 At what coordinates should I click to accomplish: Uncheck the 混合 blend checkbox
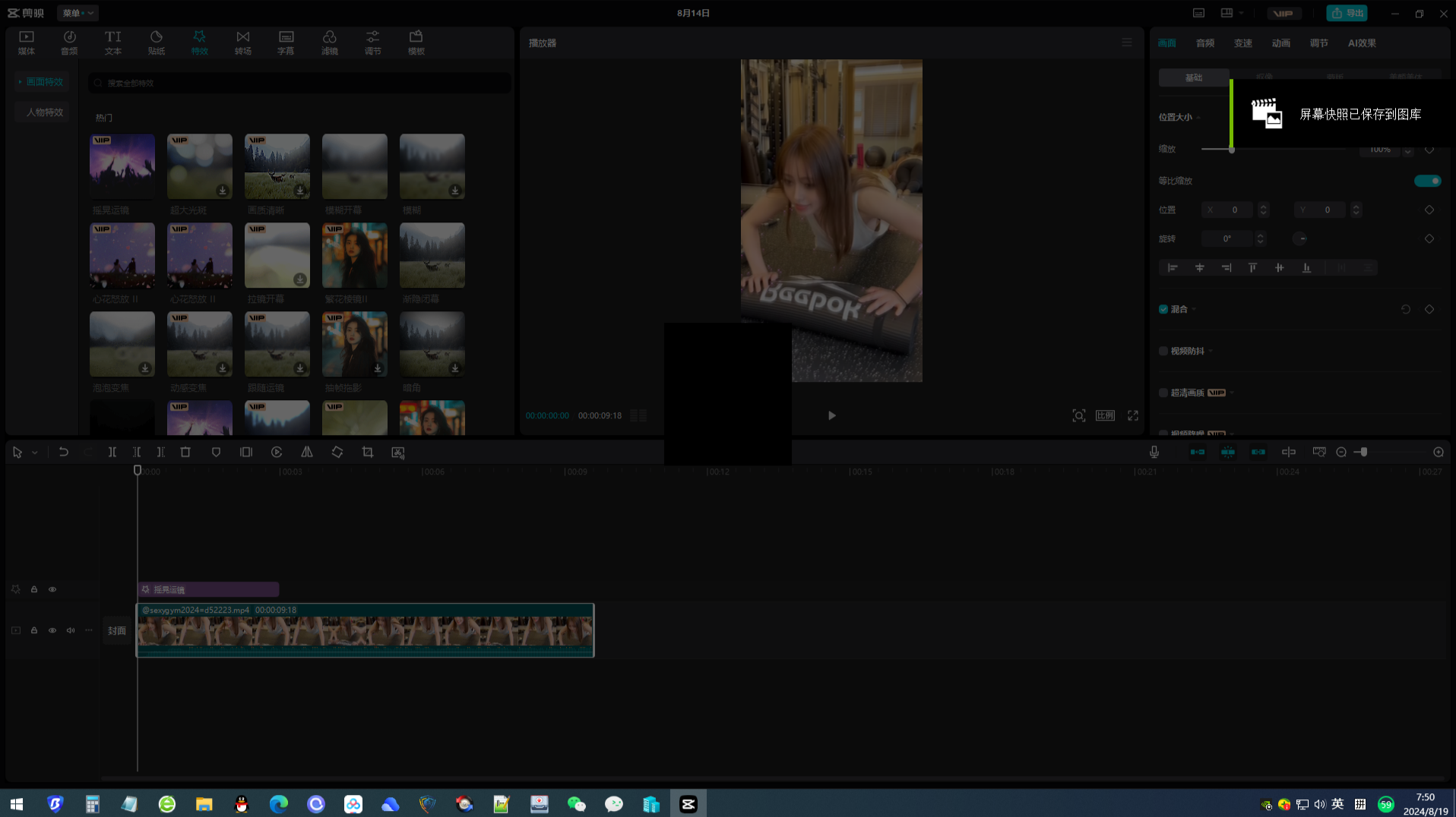(x=1163, y=309)
